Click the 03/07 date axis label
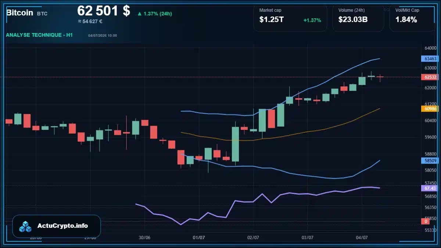The image size is (441, 248). [x=308, y=237]
